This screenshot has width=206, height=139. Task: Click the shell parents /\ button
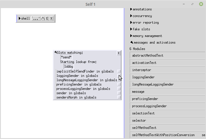pos(43,18)
